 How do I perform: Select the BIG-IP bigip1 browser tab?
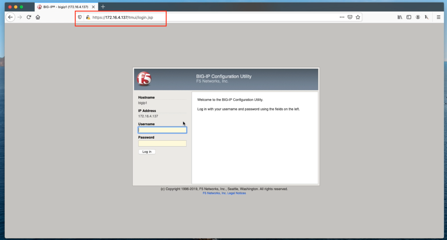(66, 7)
